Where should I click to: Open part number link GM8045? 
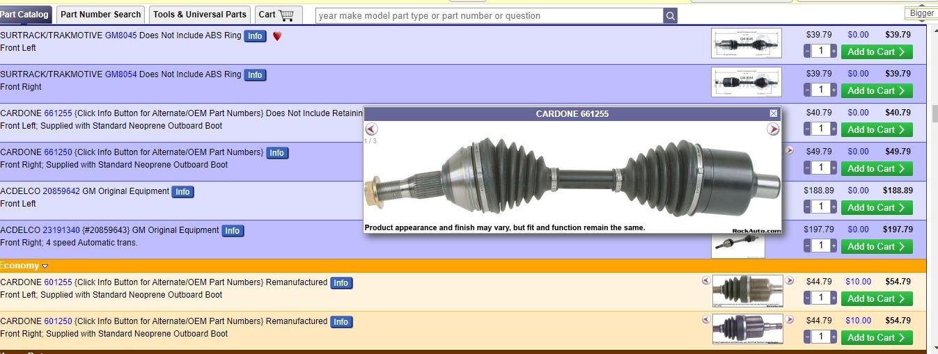121,35
